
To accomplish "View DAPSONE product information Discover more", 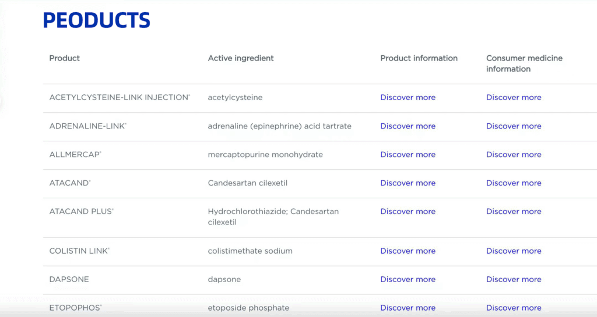I will pos(408,280).
